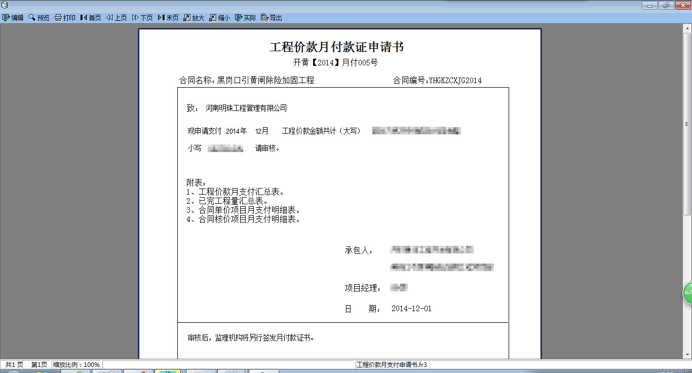The width and height of the screenshot is (692, 373).
Task: Zoom in using the 放大 button
Action: 194,18
